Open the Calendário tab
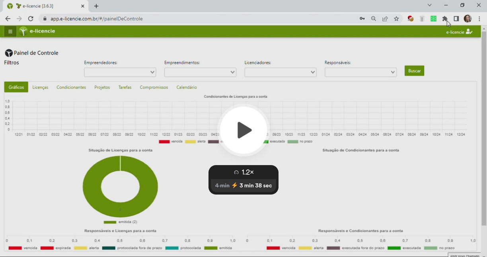Image resolution: width=487 pixels, height=257 pixels. (x=187, y=88)
